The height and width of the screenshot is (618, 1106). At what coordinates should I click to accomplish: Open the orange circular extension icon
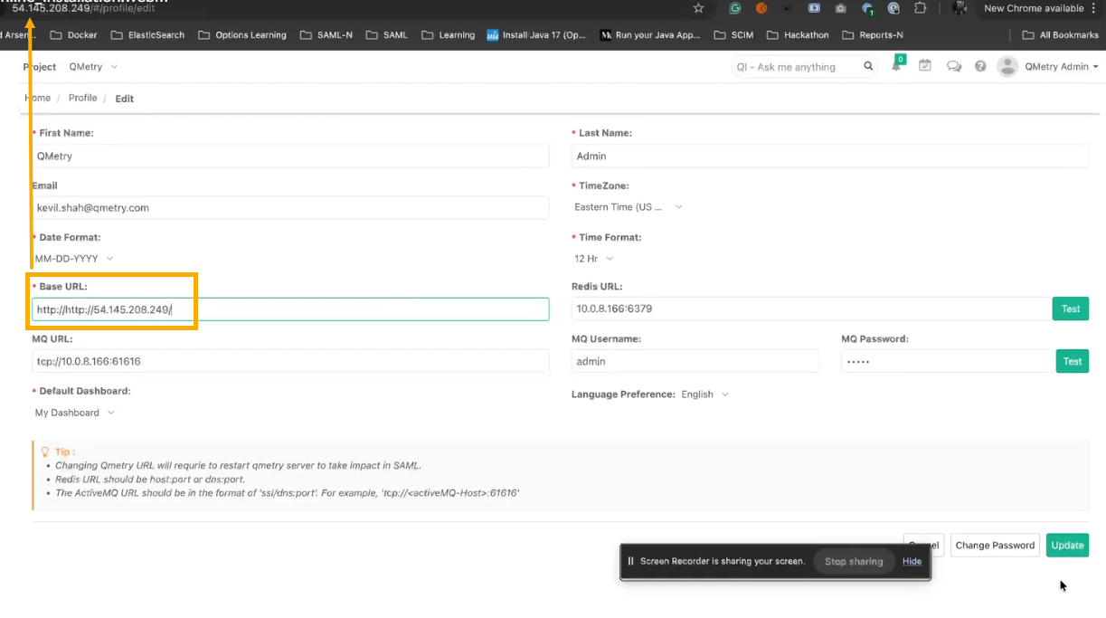pyautogui.click(x=761, y=8)
